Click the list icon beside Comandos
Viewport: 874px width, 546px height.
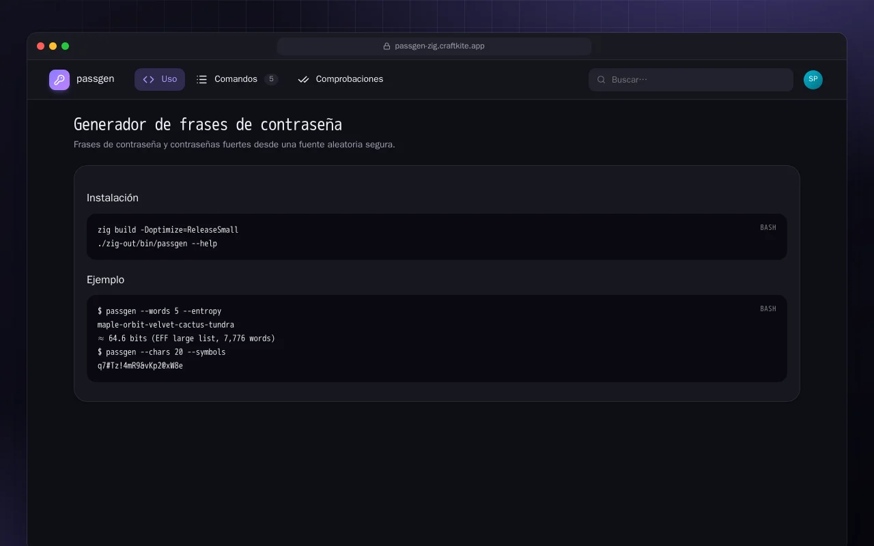coord(201,80)
